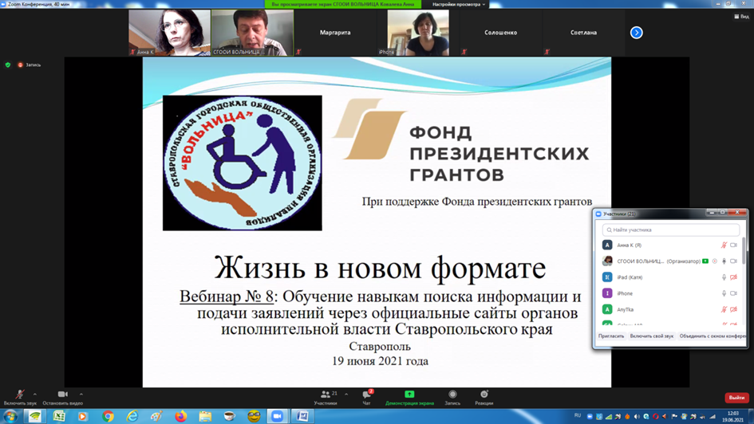
Task: Click the red recording indicator Запись
Action: point(30,65)
